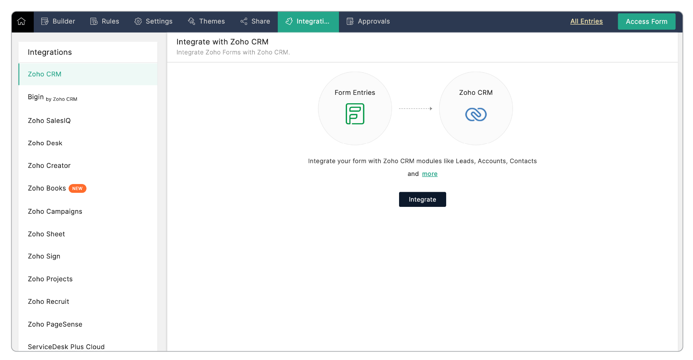Screen dimensions: 693x360
Task: Open the Approvals tab
Action: tap(368, 21)
